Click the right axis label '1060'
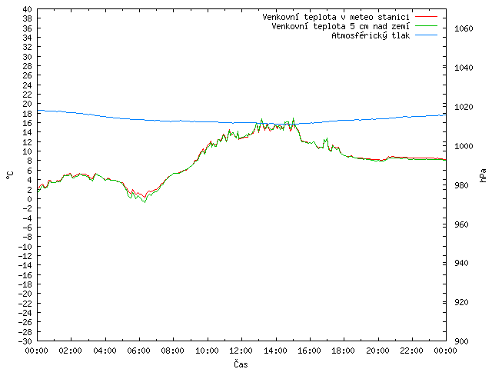Screen dimensions: 492x369 tap(464, 29)
